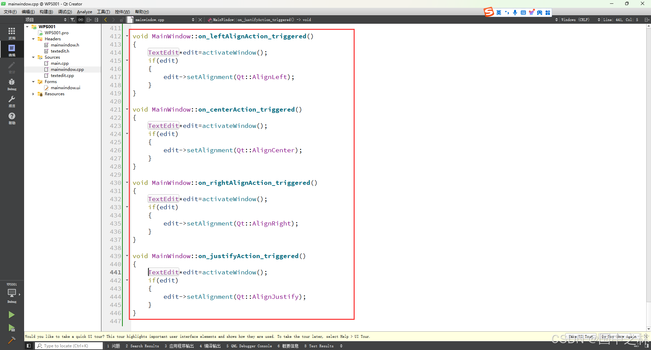Open the Welcome mode (欢迎)
The height and width of the screenshot is (350, 651).
[12, 33]
